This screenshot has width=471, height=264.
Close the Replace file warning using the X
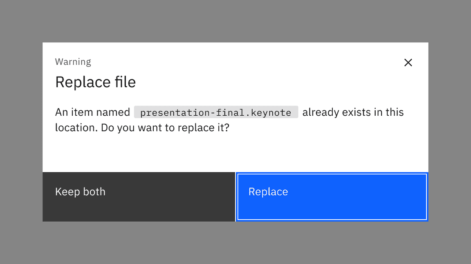[408, 62]
